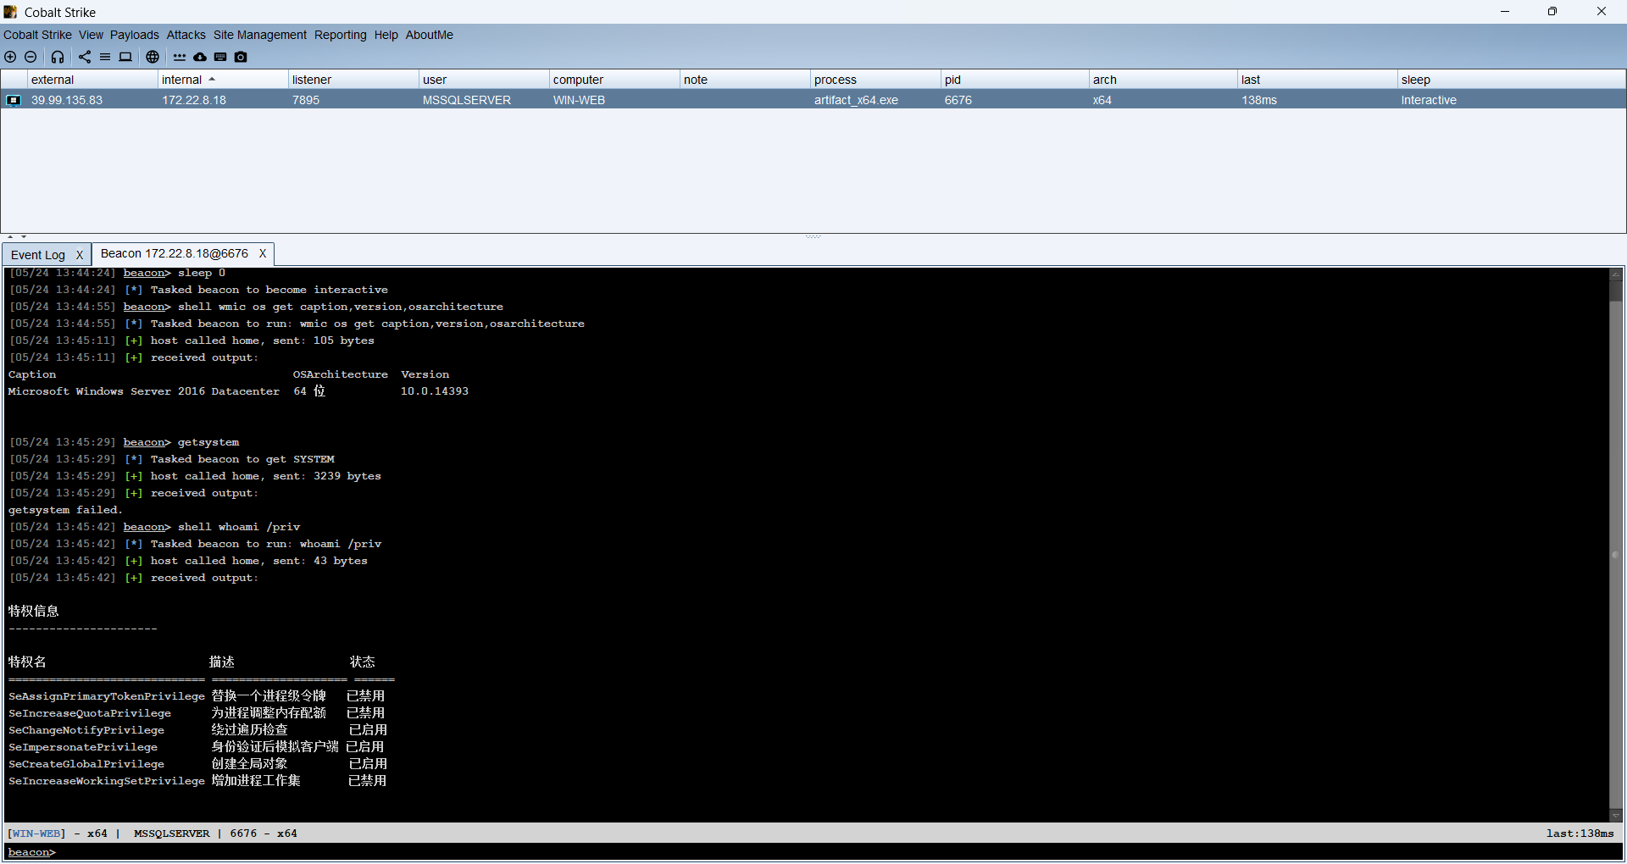The width and height of the screenshot is (1627, 864).
Task: Open the AboutMe menu
Action: (x=430, y=35)
